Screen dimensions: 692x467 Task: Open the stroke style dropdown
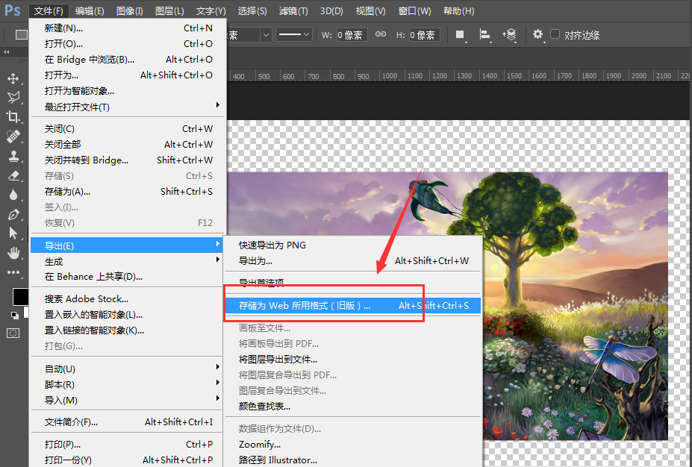click(x=293, y=34)
